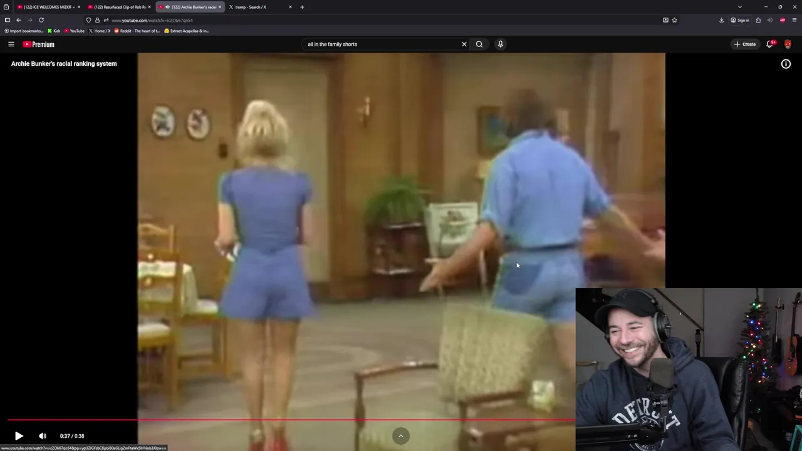Open the YouTube guide hamburger menu
Viewport: 802px width, 451px height.
click(x=11, y=44)
